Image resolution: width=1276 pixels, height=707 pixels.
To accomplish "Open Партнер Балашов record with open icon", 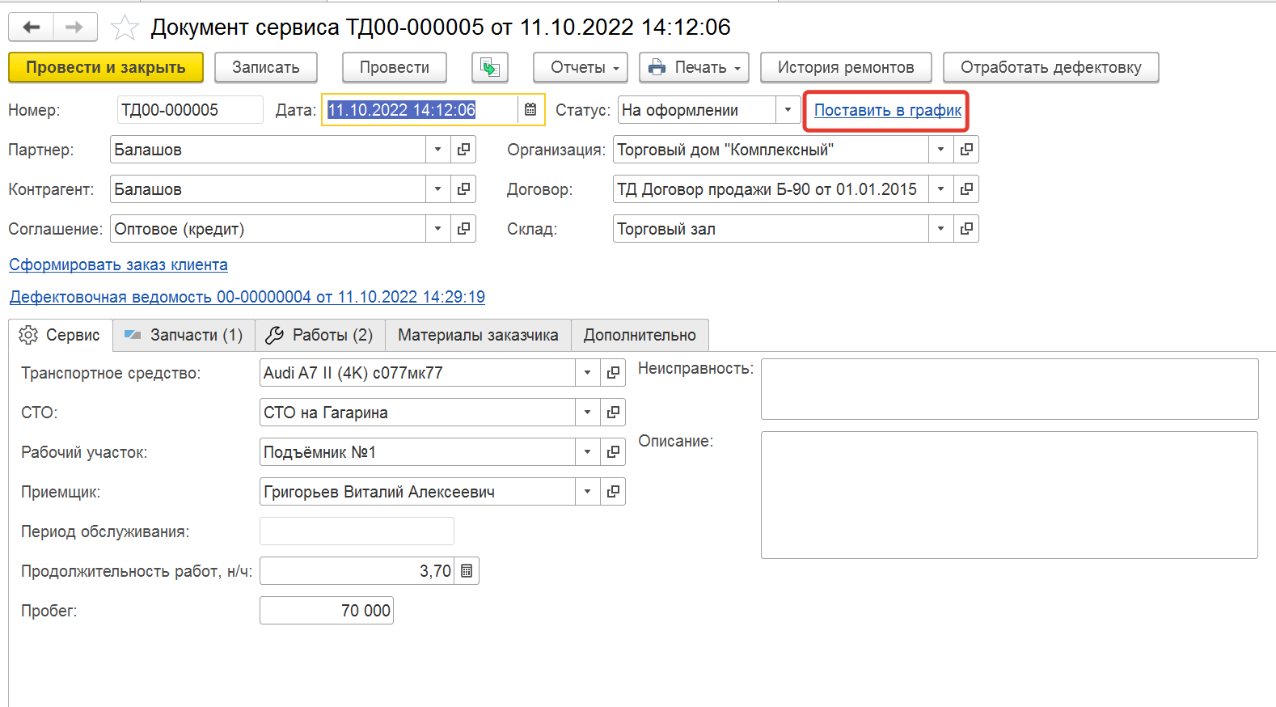I will tap(463, 150).
